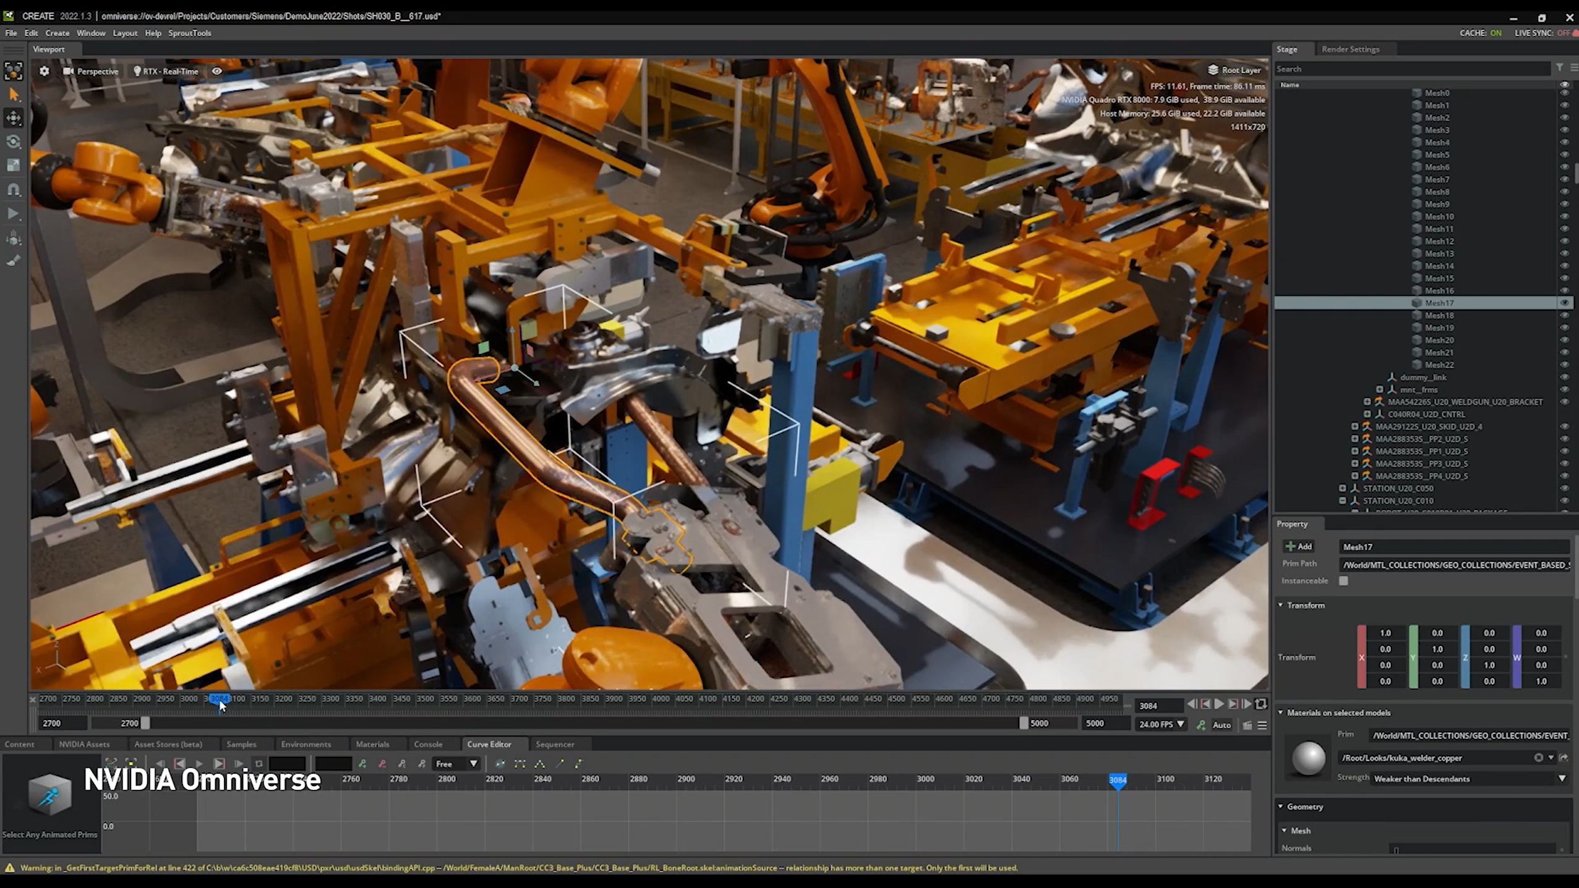The height and width of the screenshot is (888, 1579).
Task: Click the range slider end handle near 5000
Action: 1023,723
